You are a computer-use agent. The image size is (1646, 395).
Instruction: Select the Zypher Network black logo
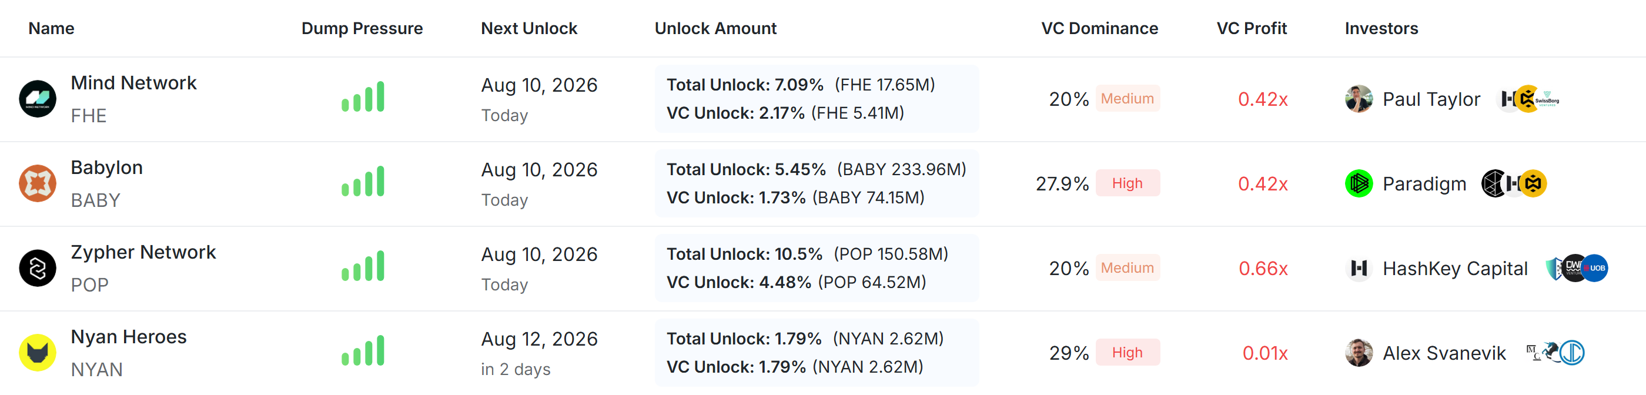click(x=38, y=269)
